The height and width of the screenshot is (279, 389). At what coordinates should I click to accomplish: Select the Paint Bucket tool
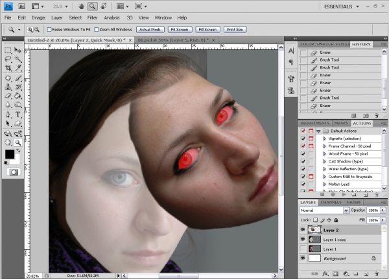point(18,96)
